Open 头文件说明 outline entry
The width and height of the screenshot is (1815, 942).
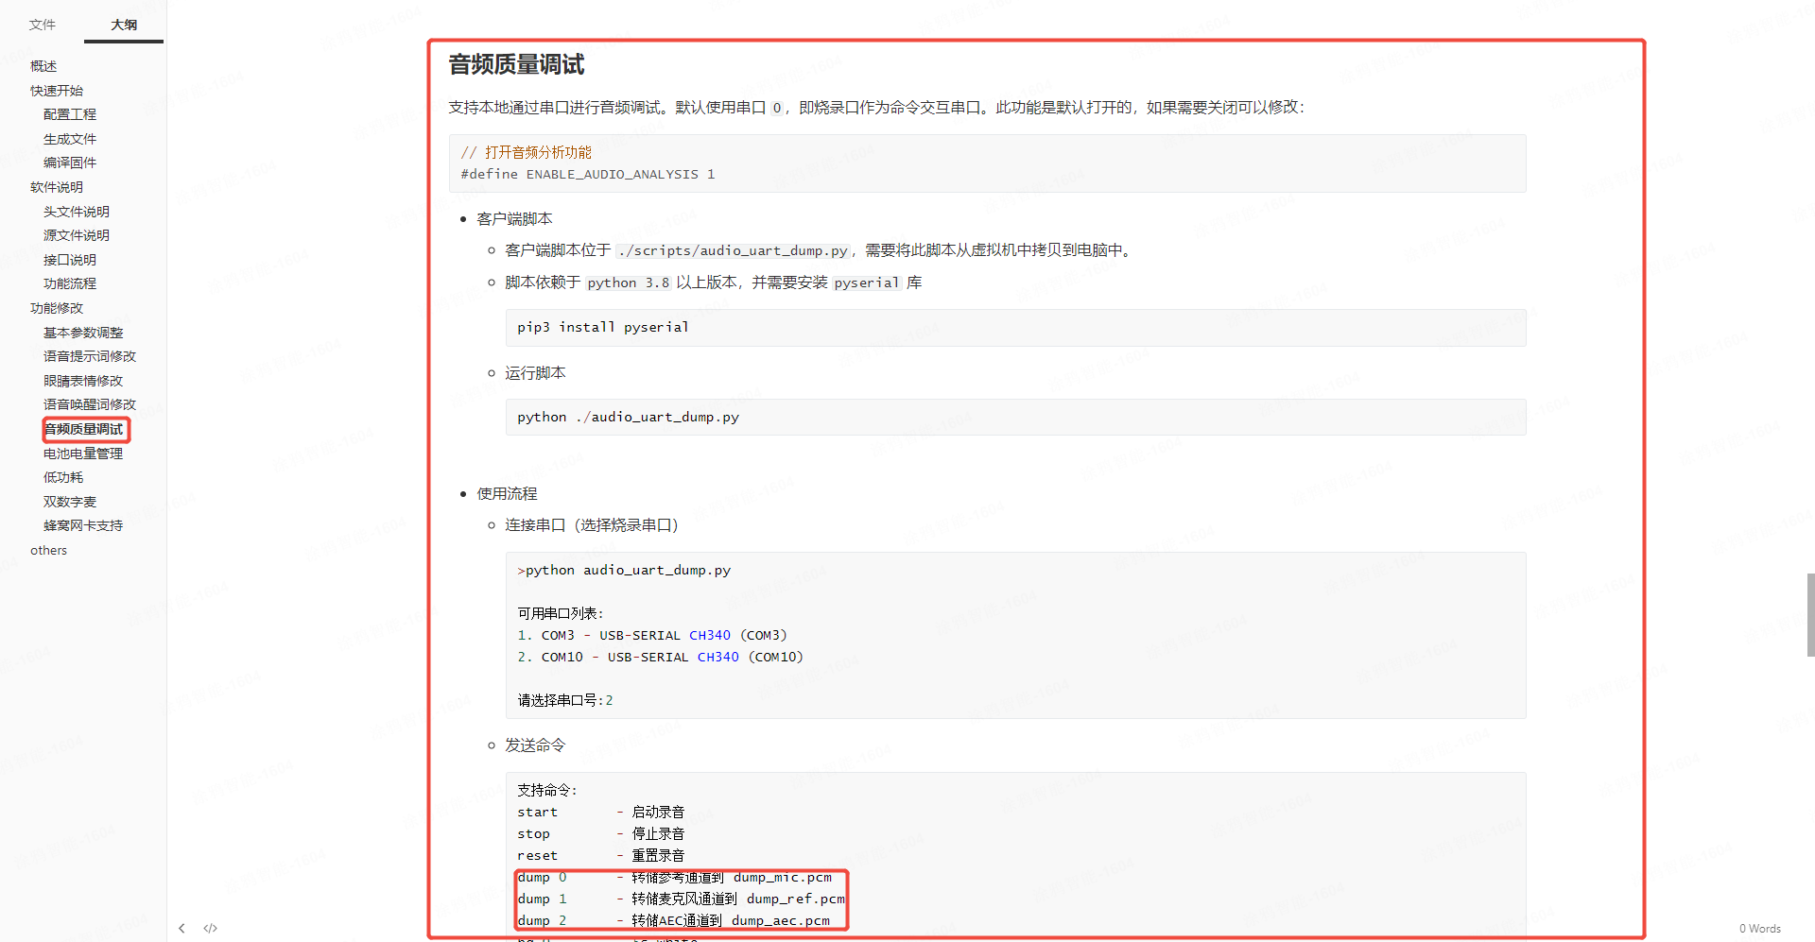[77, 212]
